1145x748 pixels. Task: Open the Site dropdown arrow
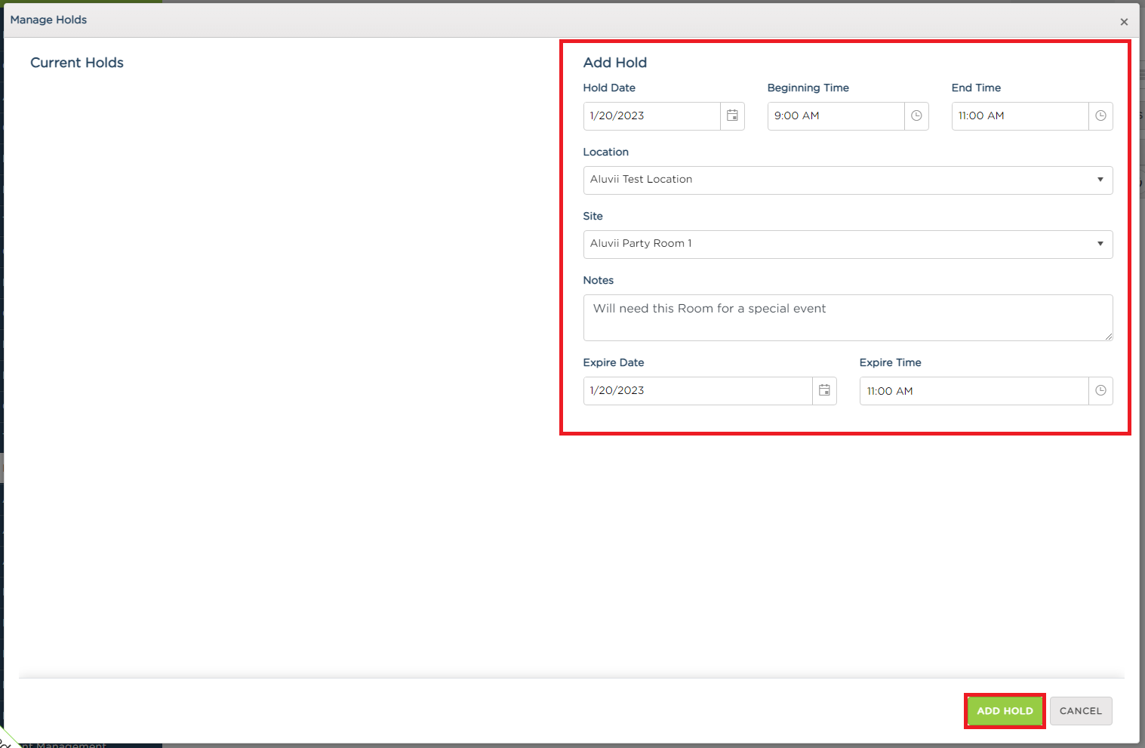click(1100, 244)
